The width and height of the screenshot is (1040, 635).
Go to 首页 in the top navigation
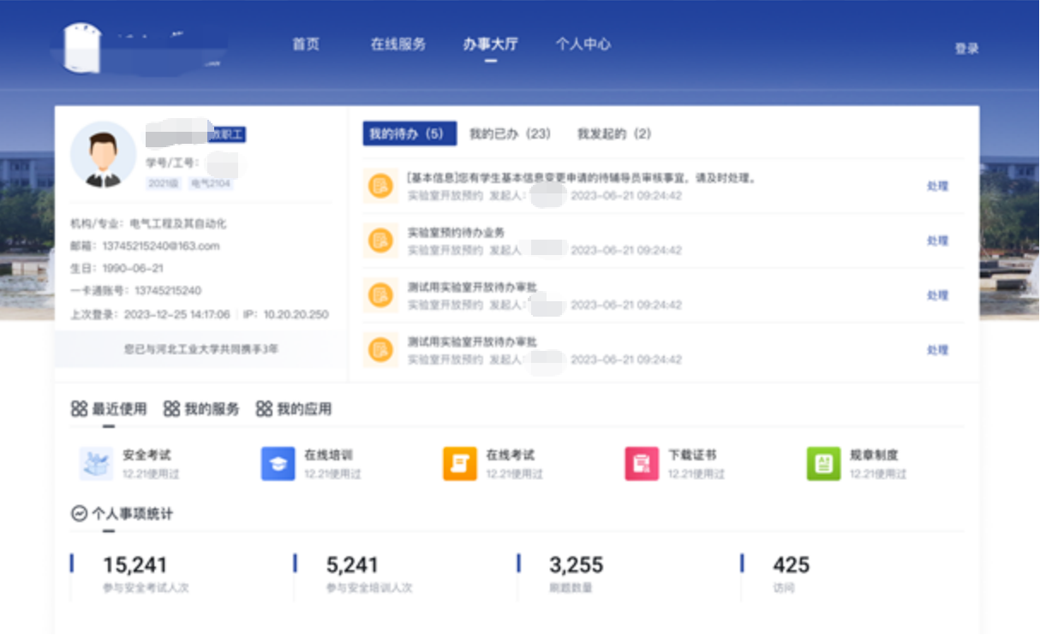306,45
